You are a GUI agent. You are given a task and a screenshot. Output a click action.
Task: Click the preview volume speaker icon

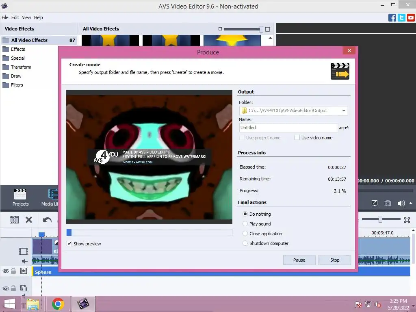401,203
